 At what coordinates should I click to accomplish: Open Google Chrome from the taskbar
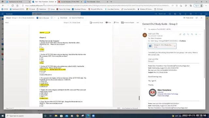point(77,116)
